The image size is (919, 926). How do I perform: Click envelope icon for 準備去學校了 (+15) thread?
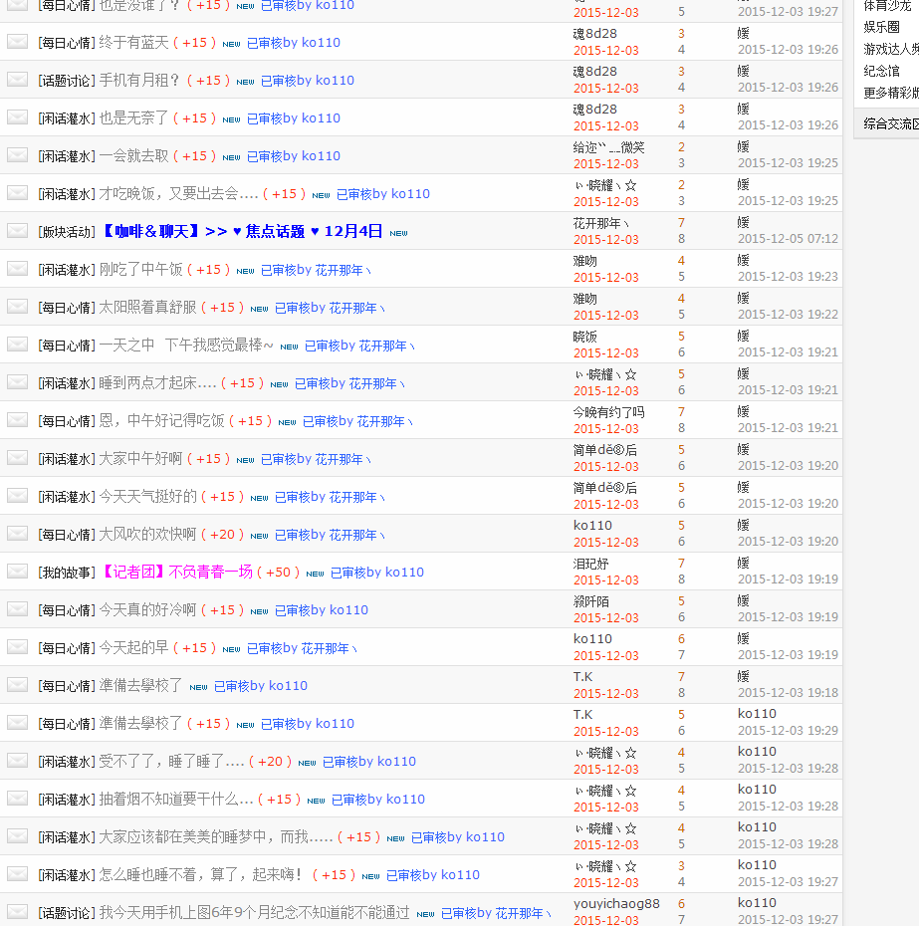click(x=17, y=722)
